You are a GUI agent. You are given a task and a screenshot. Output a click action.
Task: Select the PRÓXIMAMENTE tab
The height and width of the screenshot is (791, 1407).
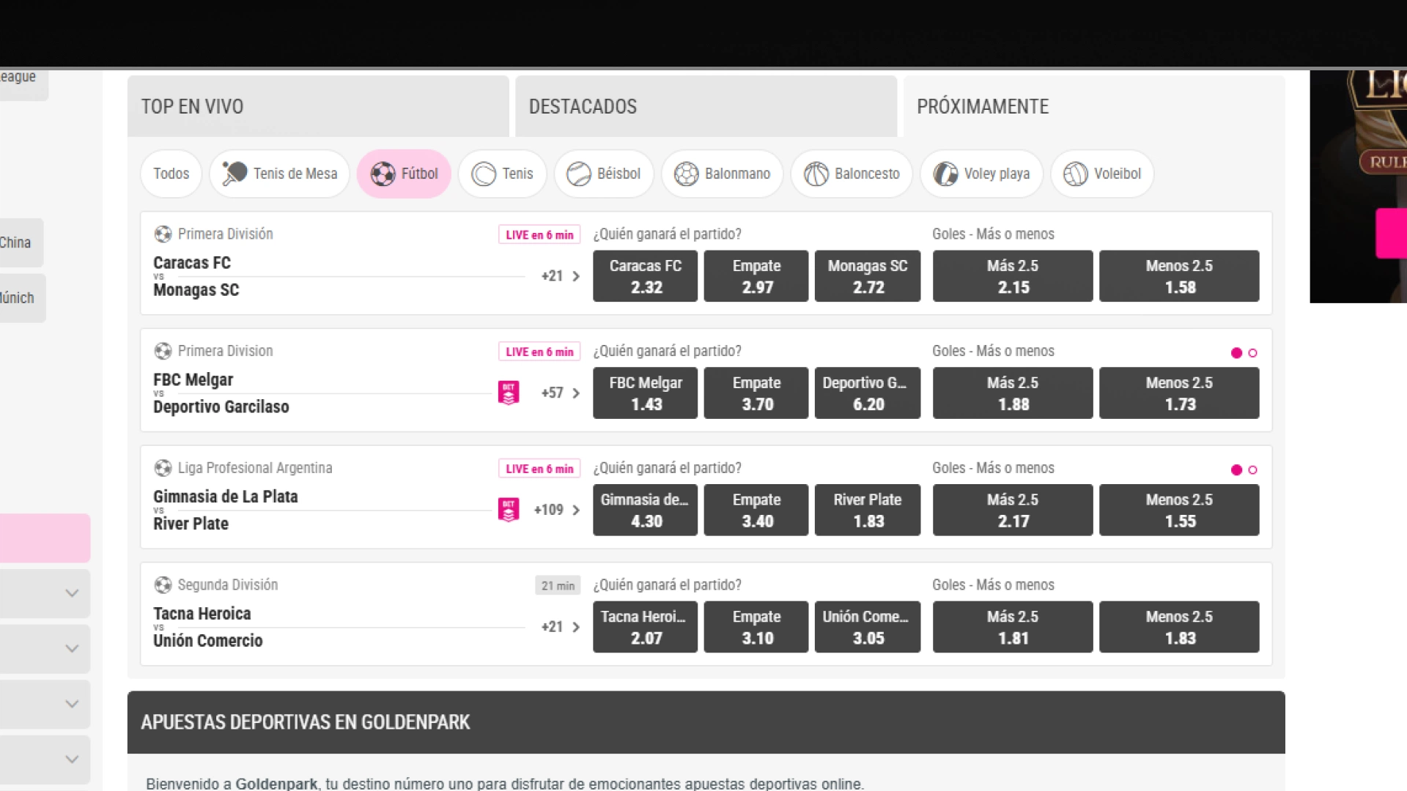point(1093,106)
